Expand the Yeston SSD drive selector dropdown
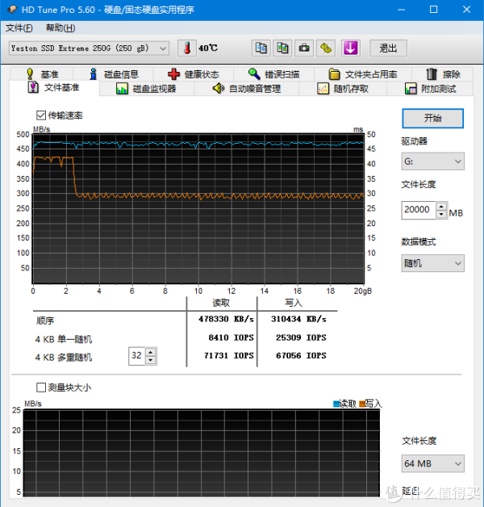The image size is (484, 507). (x=89, y=48)
